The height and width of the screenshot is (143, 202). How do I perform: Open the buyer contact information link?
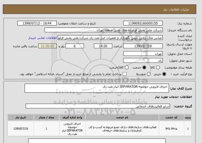point(42,38)
